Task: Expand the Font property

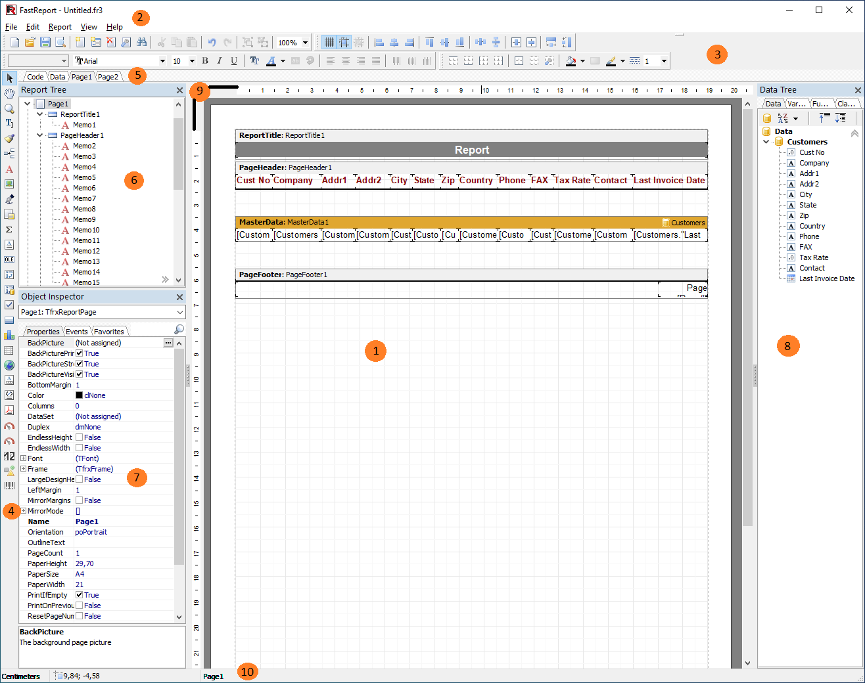Action: (x=23, y=458)
